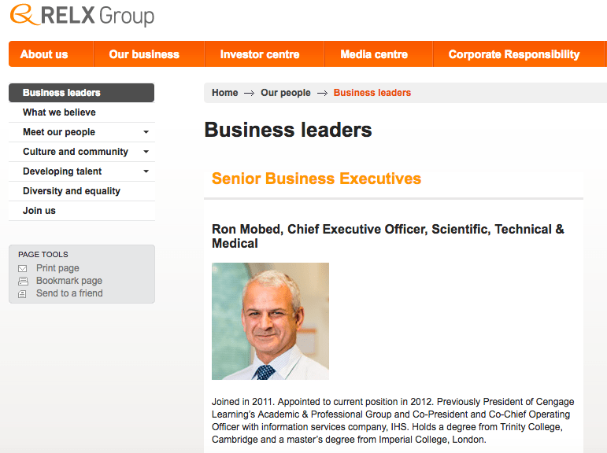Click the Our people breadcrumb link

285,93
